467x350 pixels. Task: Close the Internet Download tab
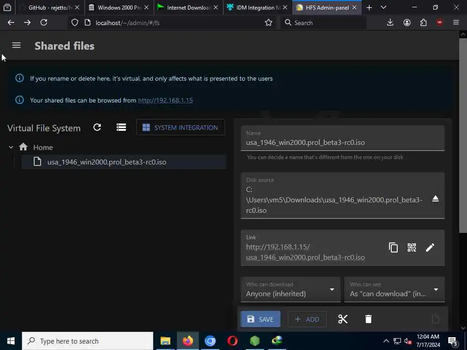[x=216, y=8]
